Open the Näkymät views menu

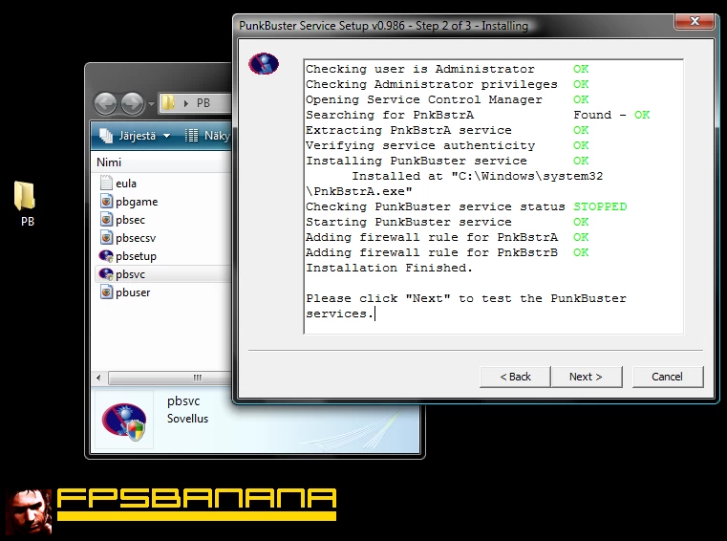point(207,136)
